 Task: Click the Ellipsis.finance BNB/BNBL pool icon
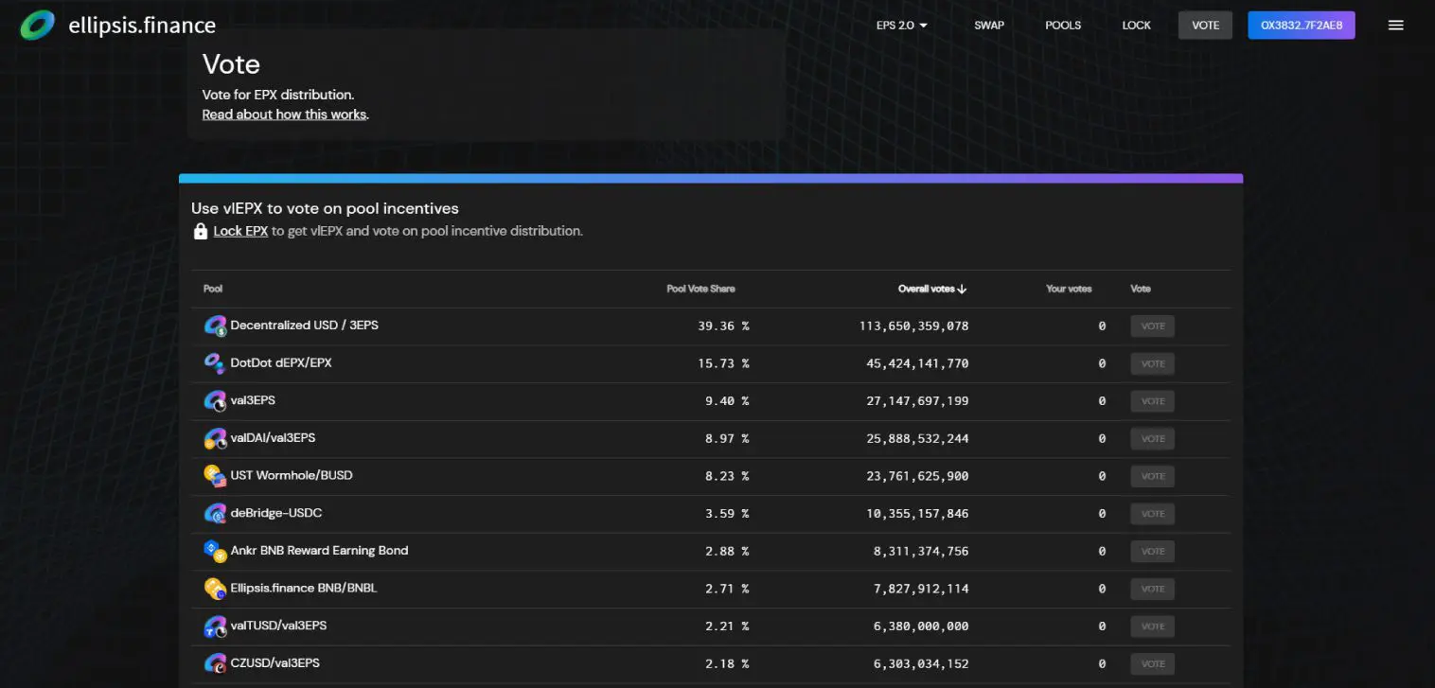pyautogui.click(x=216, y=588)
